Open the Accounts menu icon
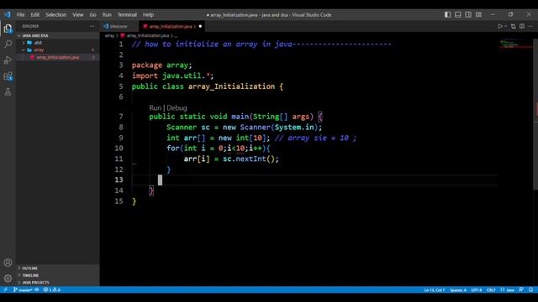Image resolution: width=538 pixels, height=302 pixels. click(x=8, y=263)
